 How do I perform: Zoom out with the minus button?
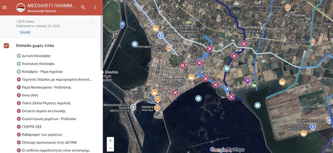[x=110, y=148]
